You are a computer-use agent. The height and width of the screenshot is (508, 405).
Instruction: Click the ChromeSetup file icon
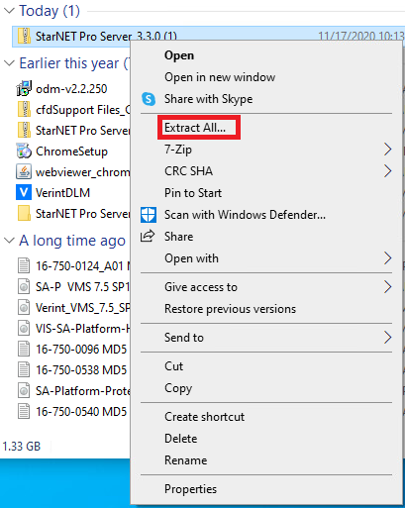click(x=24, y=152)
